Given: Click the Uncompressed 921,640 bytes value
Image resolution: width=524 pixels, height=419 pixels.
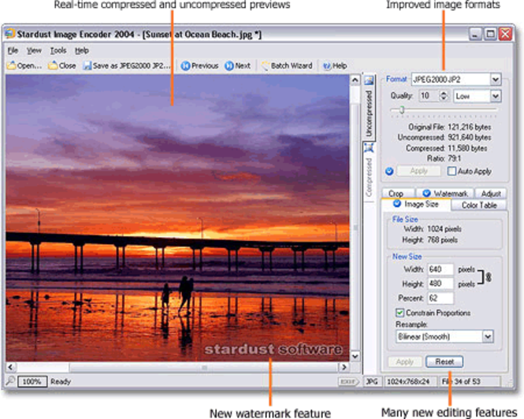Looking at the screenshot, I should coord(469,137).
